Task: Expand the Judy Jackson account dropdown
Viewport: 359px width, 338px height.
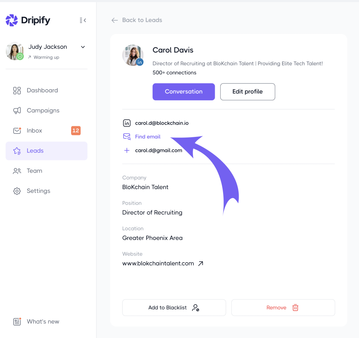Action: point(83,47)
